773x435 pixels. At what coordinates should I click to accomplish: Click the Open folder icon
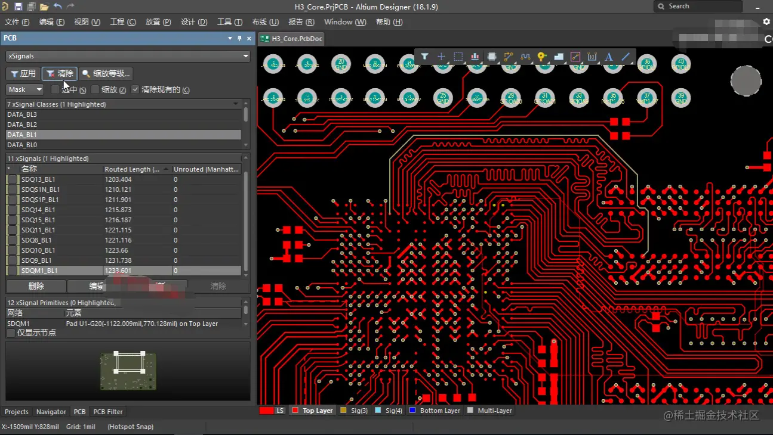[44, 7]
